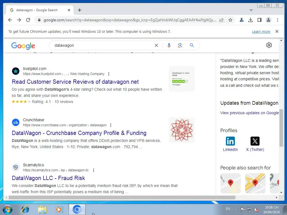Click the EN language indicator

pyautogui.click(x=228, y=209)
